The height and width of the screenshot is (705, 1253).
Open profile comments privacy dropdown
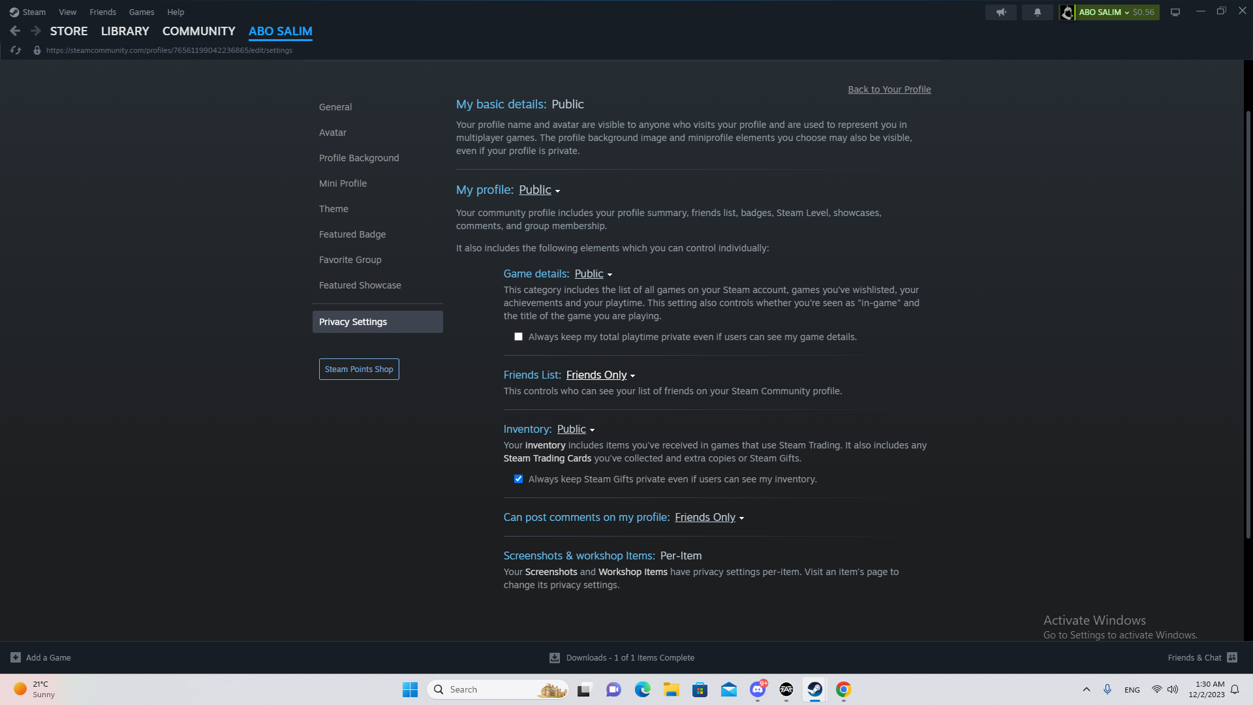[709, 518]
